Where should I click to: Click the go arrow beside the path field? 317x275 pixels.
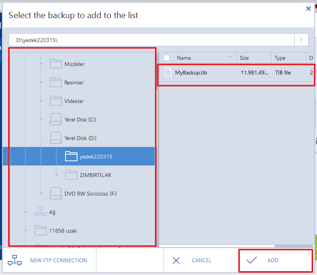pyautogui.click(x=301, y=40)
